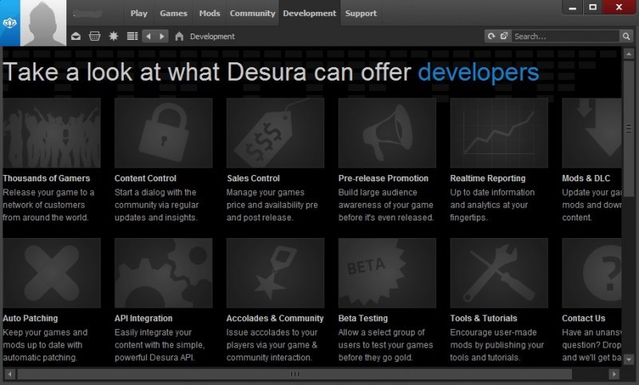Open the Mods tab
Screen dimensions: 639x385
pyautogui.click(x=209, y=13)
